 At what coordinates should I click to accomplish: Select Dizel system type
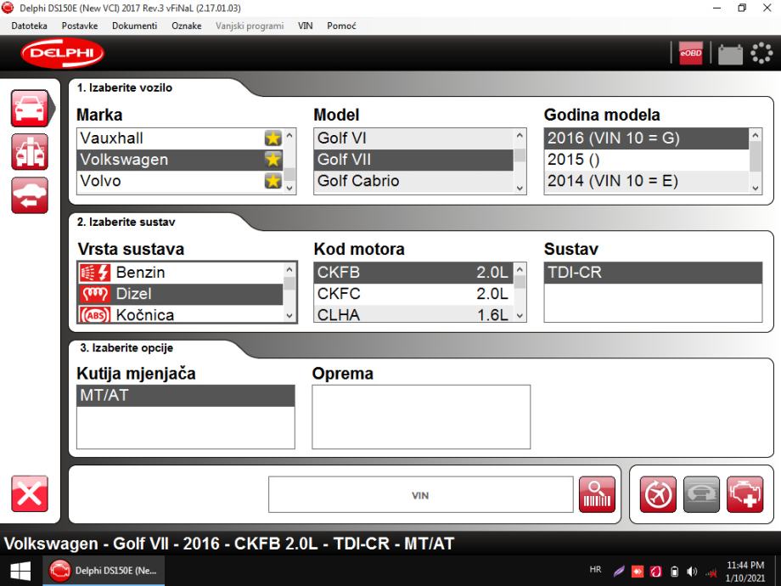point(180,294)
